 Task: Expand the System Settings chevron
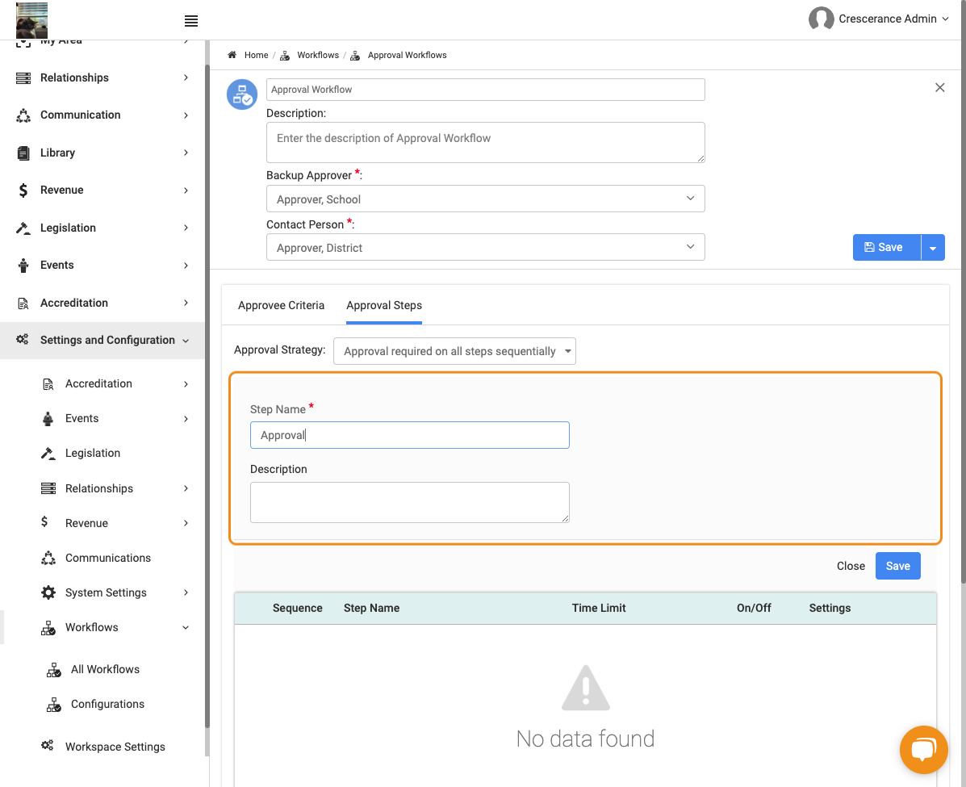[186, 592]
